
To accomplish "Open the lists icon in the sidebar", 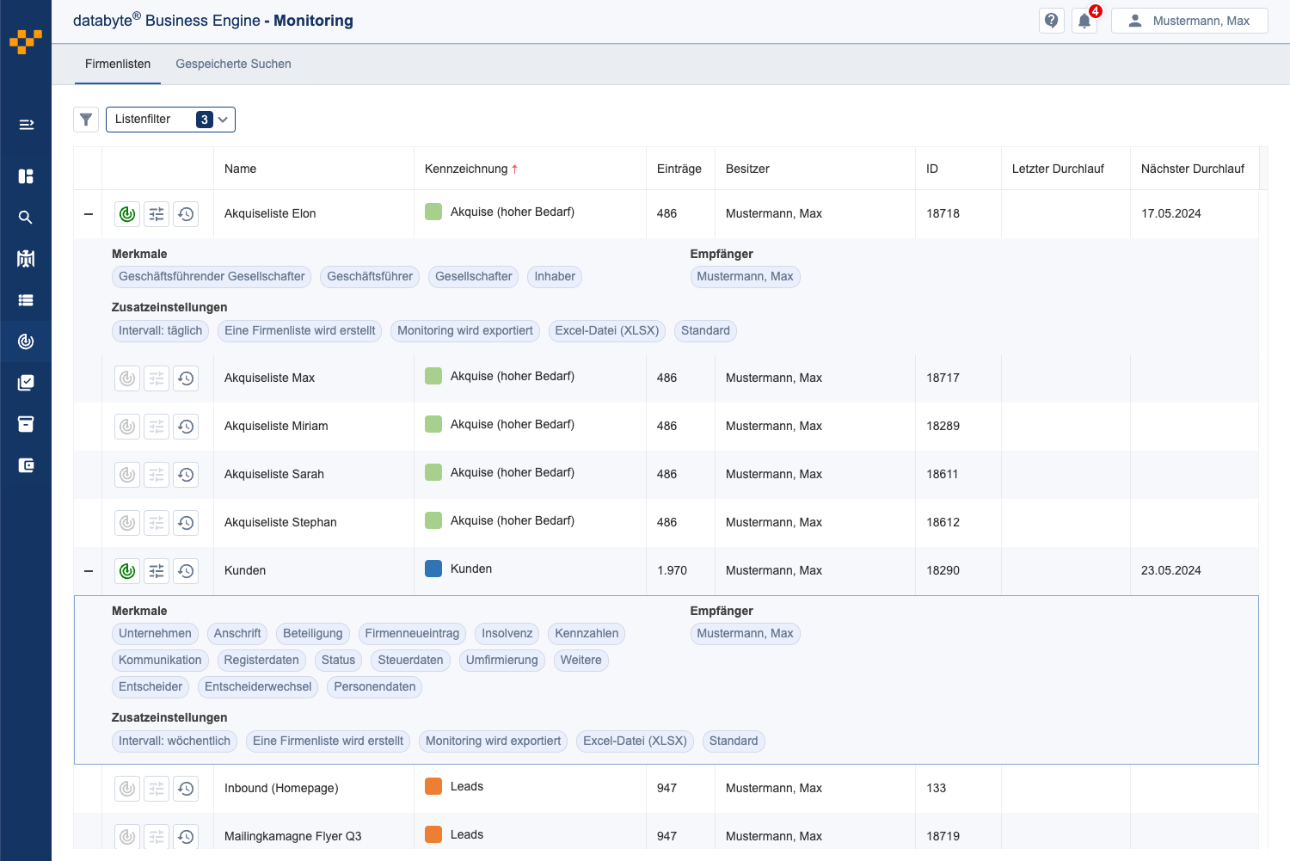I will [x=26, y=299].
